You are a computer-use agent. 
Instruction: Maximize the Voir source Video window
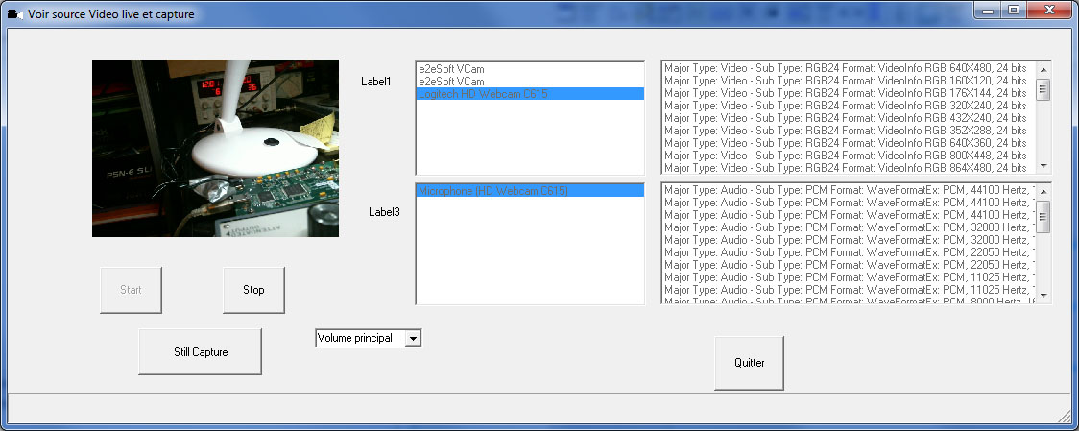click(x=1013, y=10)
